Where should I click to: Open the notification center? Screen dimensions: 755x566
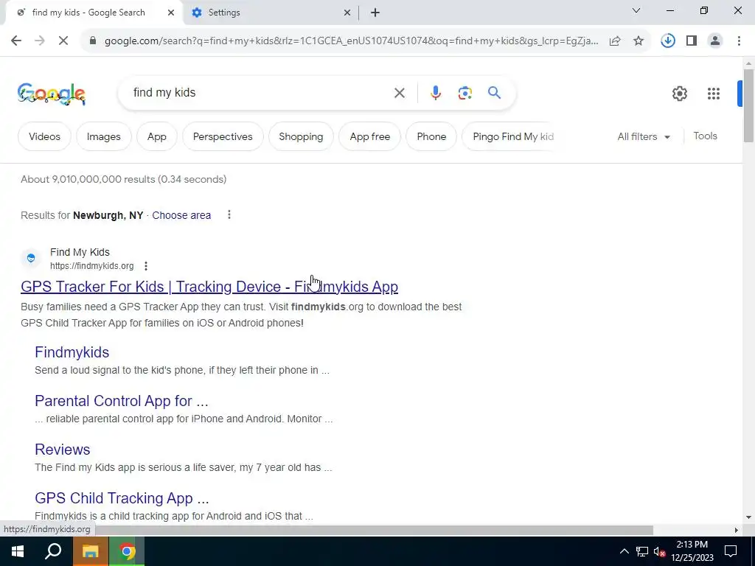pos(731,551)
